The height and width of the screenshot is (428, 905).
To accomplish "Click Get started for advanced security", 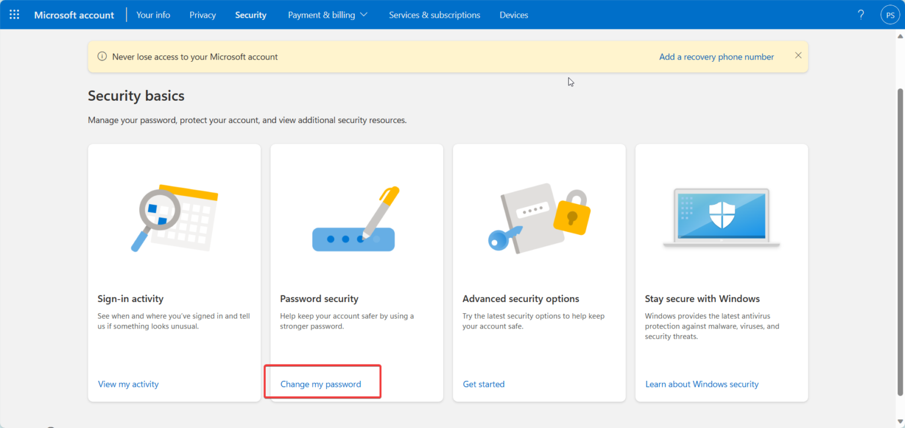I will [484, 384].
